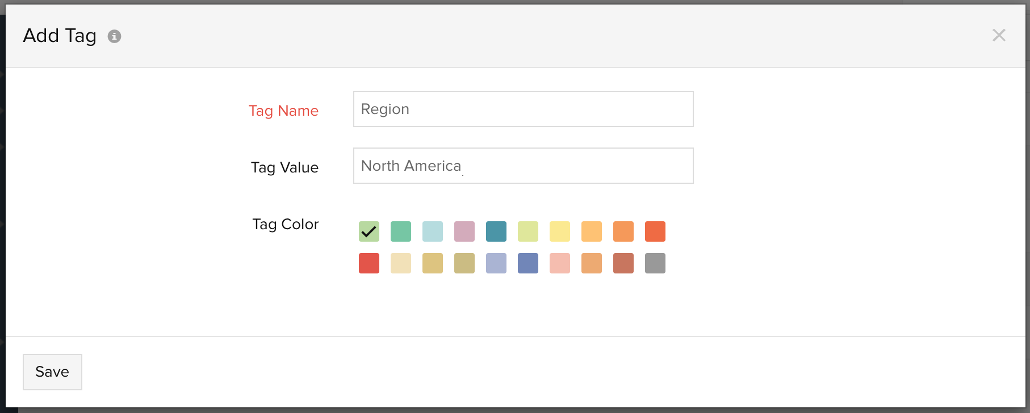This screenshot has width=1030, height=413.
Task: Pick the cream beige color swatch
Action: pyautogui.click(x=401, y=263)
